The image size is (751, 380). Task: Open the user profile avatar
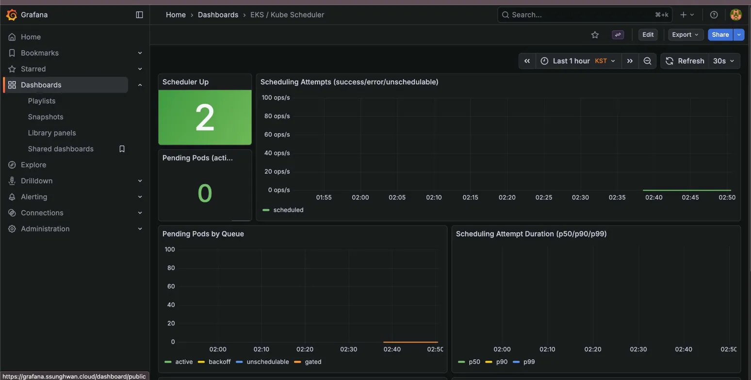click(736, 15)
